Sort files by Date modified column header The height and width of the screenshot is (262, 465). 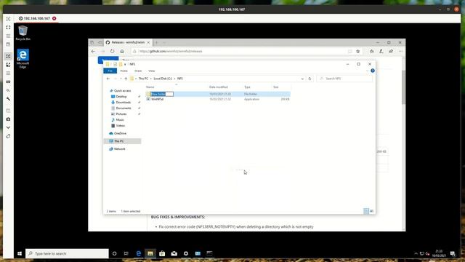point(219,87)
